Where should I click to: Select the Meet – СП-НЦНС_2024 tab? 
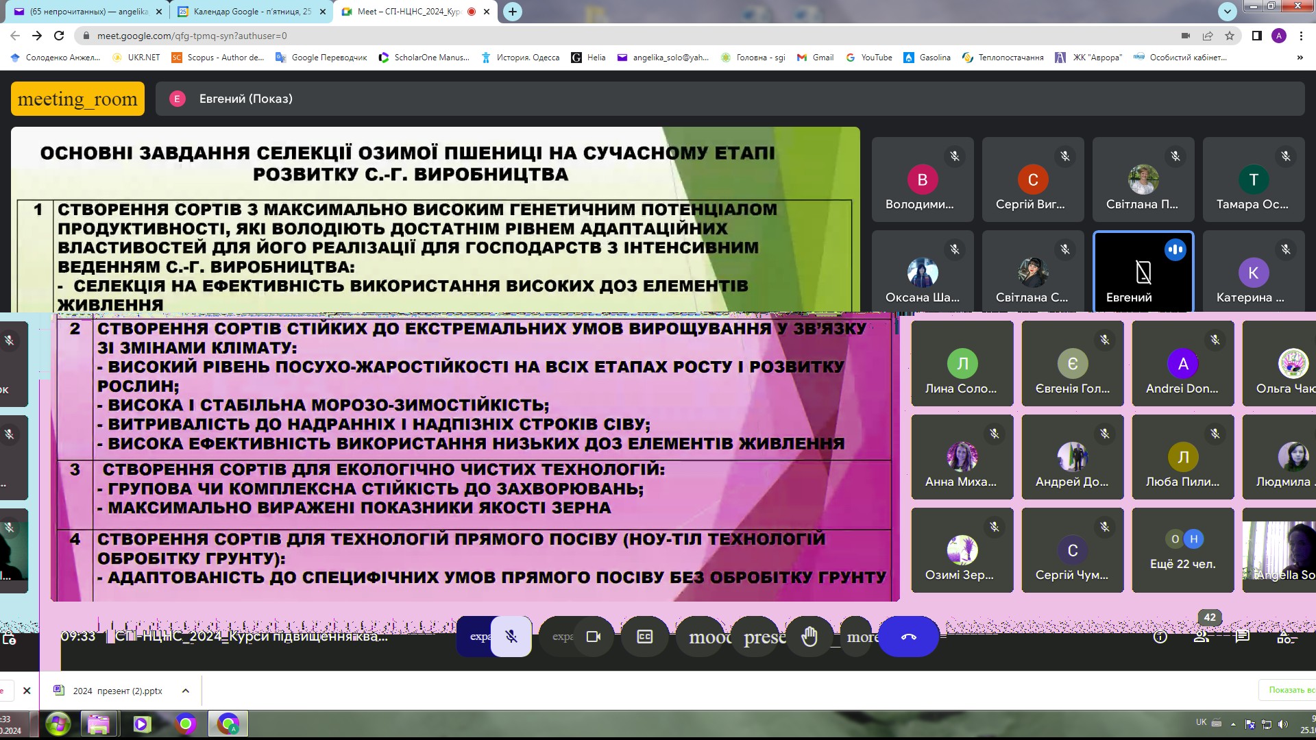(416, 12)
